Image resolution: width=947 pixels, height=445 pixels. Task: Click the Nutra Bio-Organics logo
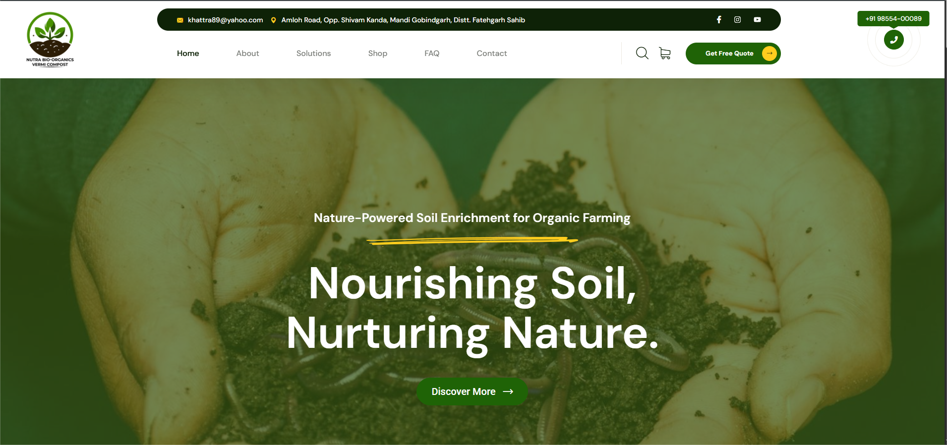(50, 39)
